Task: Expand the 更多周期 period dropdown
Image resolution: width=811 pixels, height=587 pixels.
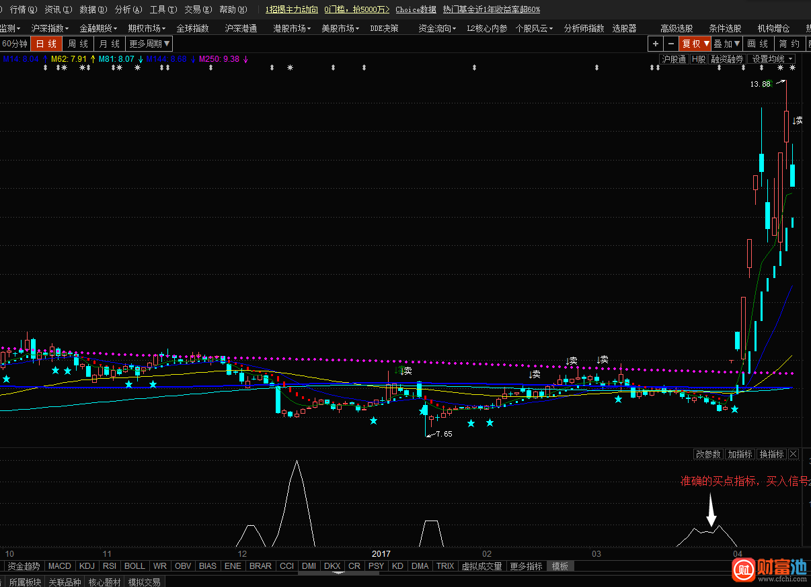Action: click(x=149, y=44)
